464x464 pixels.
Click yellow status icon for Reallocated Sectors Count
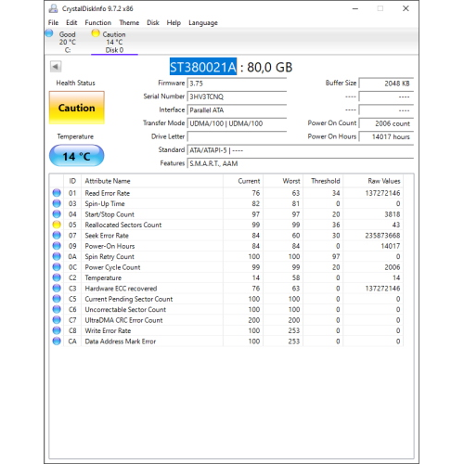tap(57, 225)
